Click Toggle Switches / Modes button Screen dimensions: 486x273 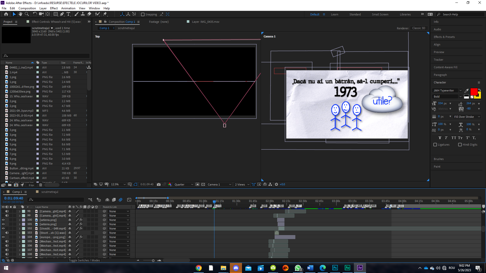(84, 260)
